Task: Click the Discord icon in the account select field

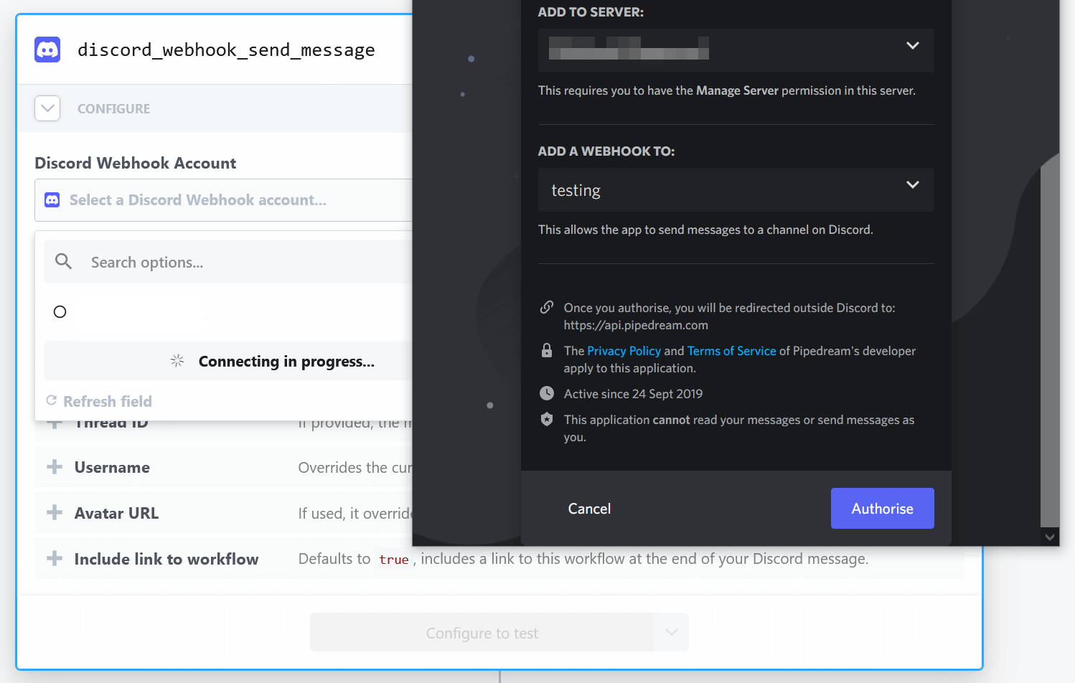Action: [52, 199]
